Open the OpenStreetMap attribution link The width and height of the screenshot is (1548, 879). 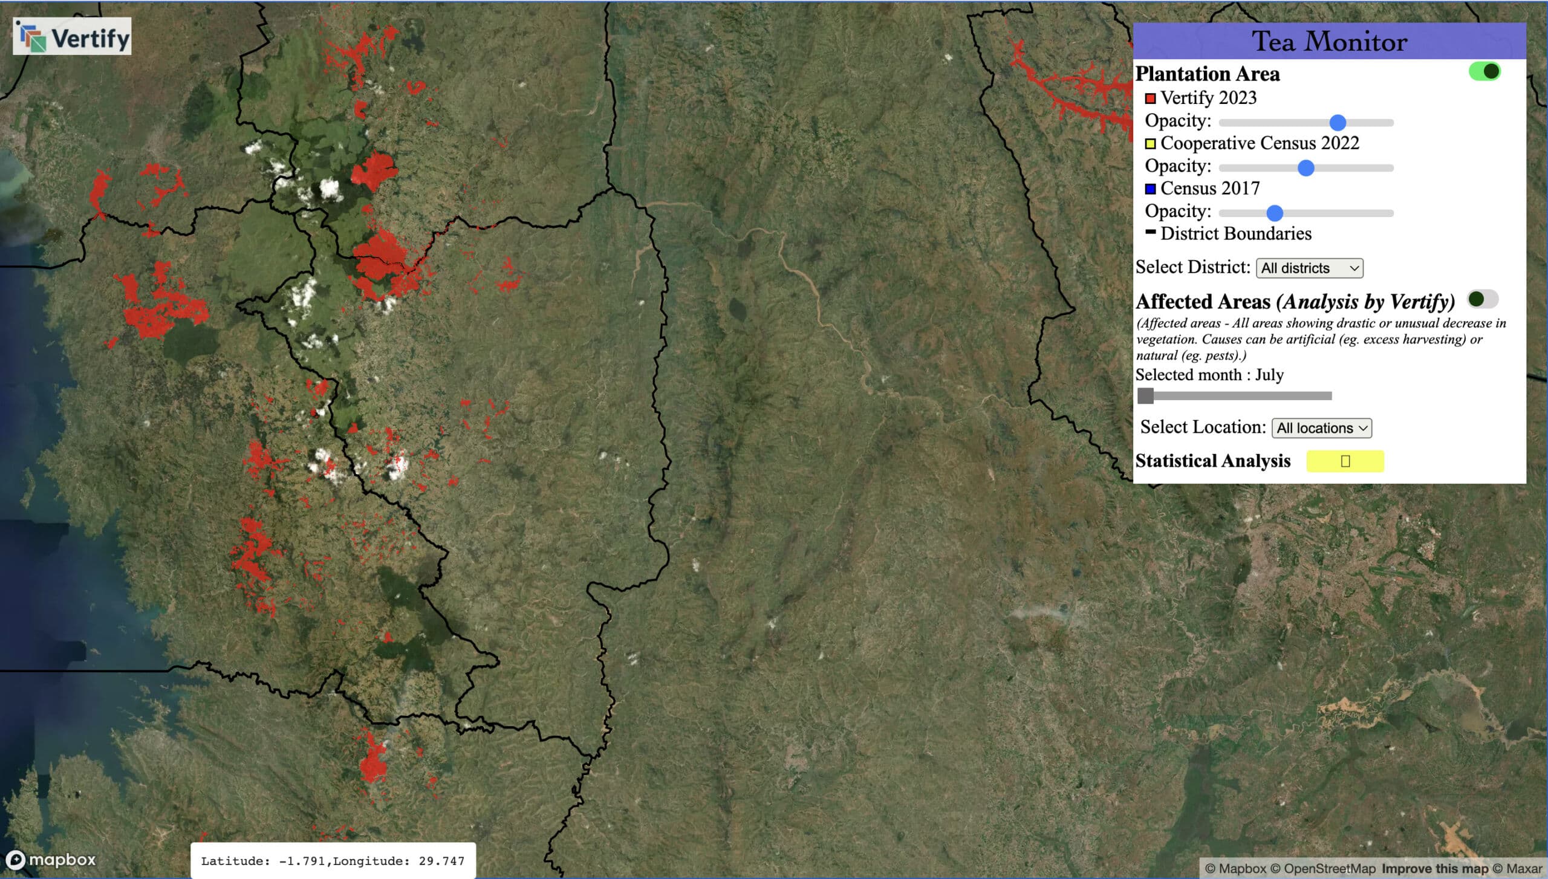pyautogui.click(x=1322, y=869)
